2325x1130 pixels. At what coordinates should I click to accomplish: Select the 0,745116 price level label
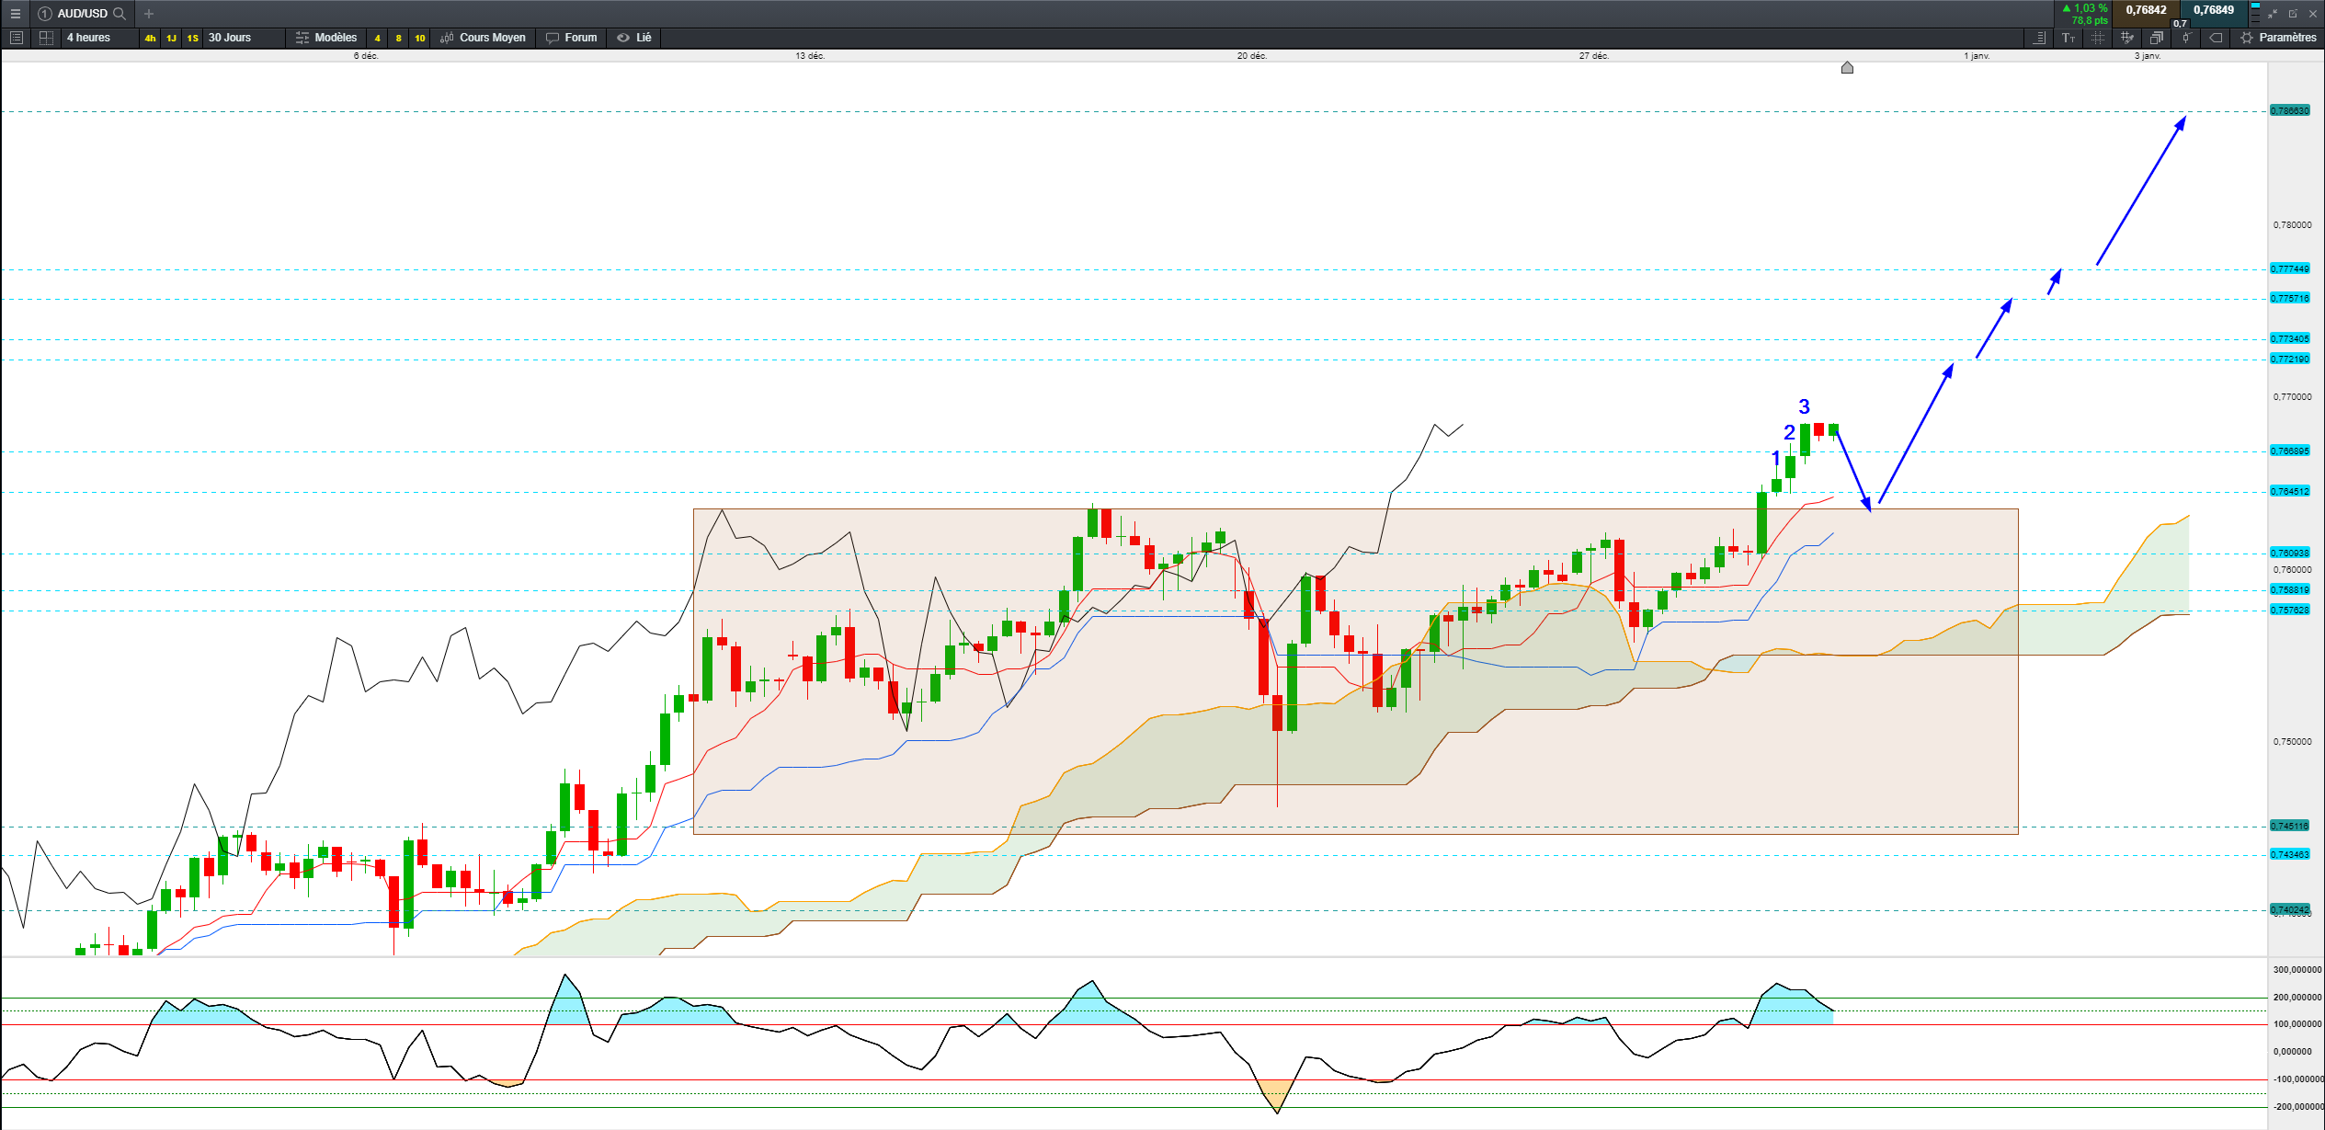click(x=2290, y=827)
